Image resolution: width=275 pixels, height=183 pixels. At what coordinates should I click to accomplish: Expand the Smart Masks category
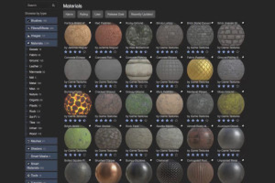click(x=42, y=156)
